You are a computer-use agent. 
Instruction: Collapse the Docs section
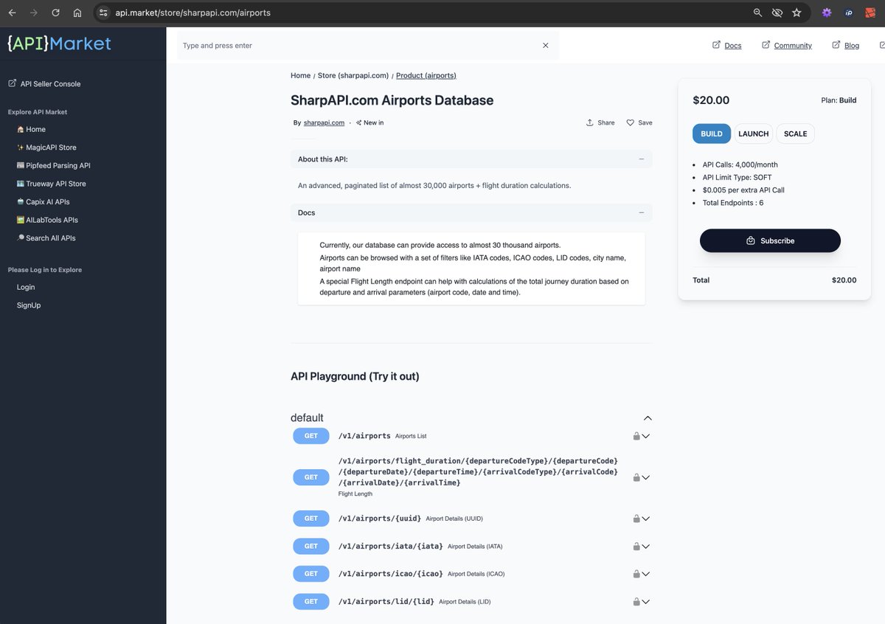point(642,212)
